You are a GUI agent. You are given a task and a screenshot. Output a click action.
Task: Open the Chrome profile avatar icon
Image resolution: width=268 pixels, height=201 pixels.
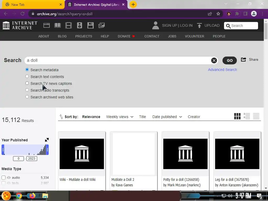point(254,14)
